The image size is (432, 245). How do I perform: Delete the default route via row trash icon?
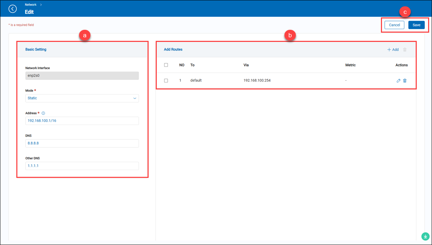(405, 81)
